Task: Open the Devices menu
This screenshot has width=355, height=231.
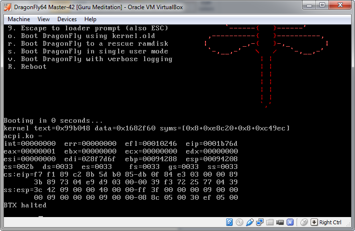Action: 67,19
